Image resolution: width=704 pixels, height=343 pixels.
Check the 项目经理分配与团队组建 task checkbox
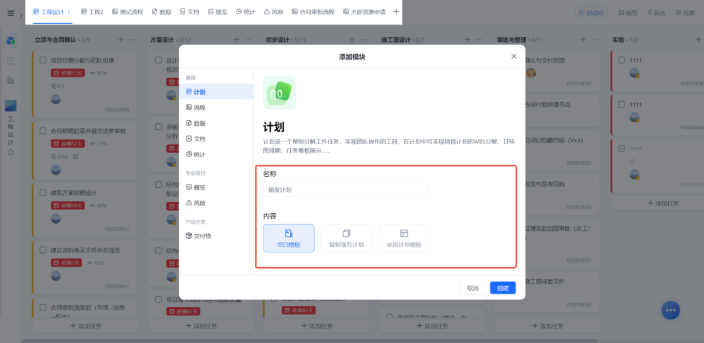point(43,60)
